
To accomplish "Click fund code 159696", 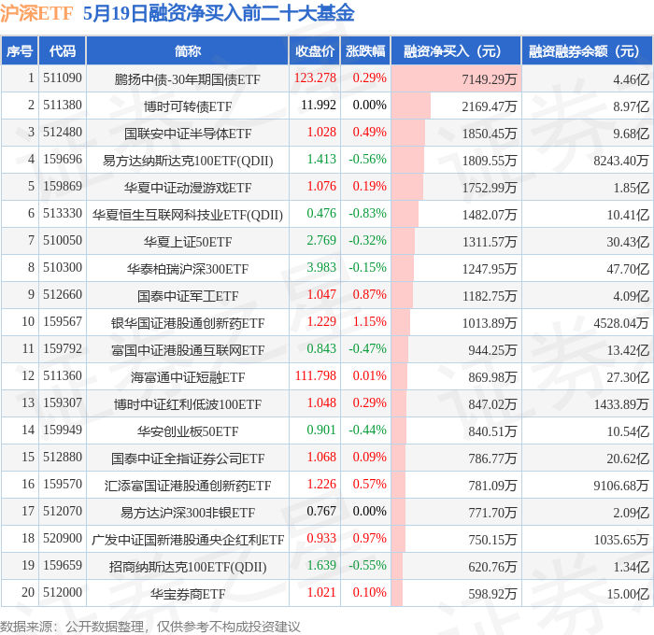I will tap(63, 160).
